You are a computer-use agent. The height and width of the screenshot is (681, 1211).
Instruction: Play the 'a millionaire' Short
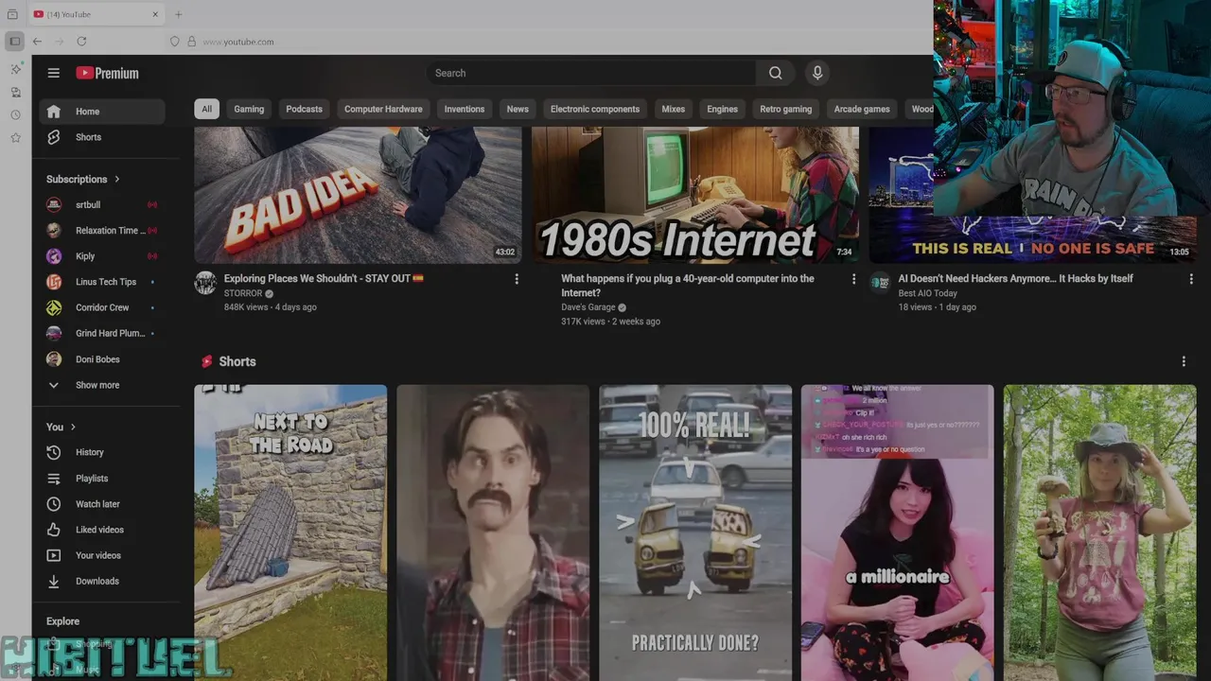898,533
